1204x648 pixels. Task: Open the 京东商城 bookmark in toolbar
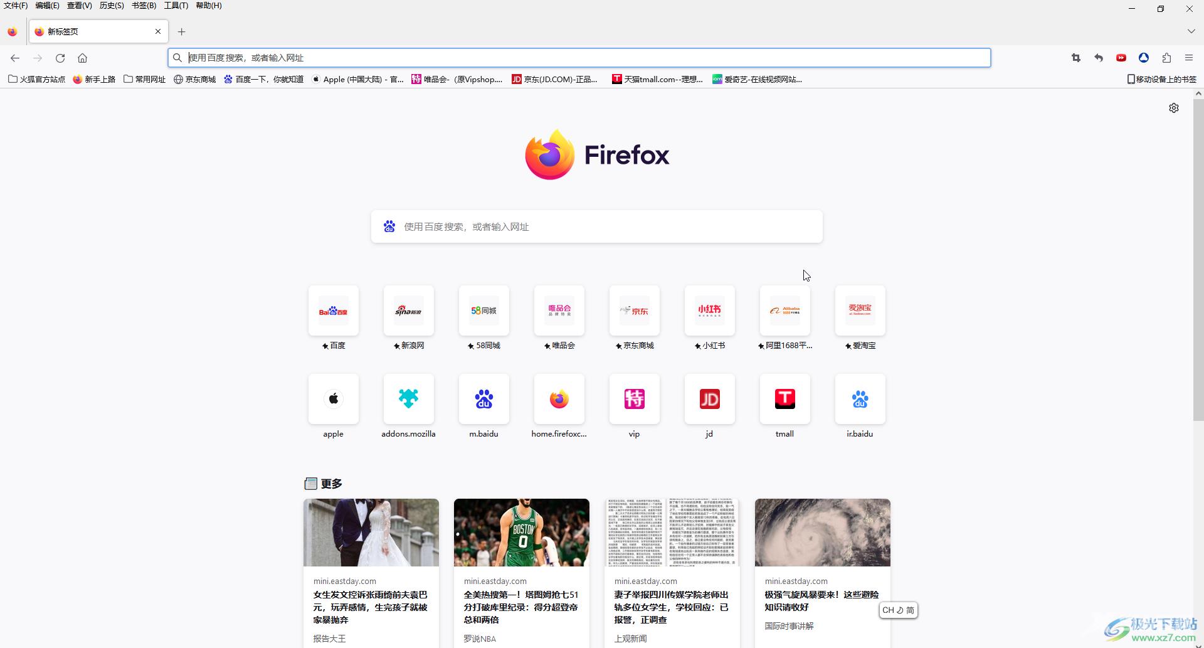click(x=195, y=79)
